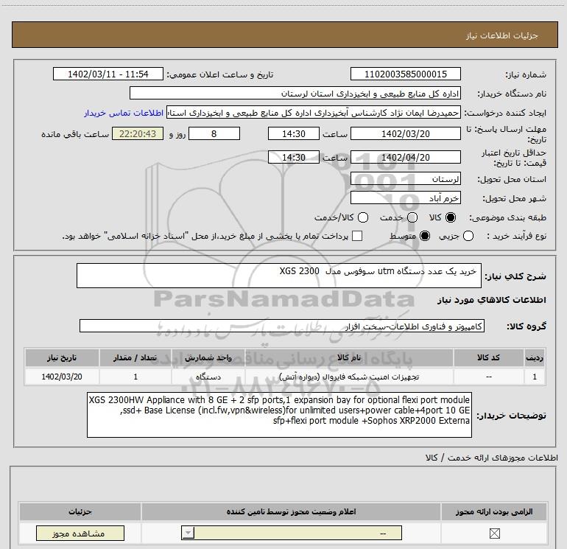Click the کد کالا column header

click(488, 358)
